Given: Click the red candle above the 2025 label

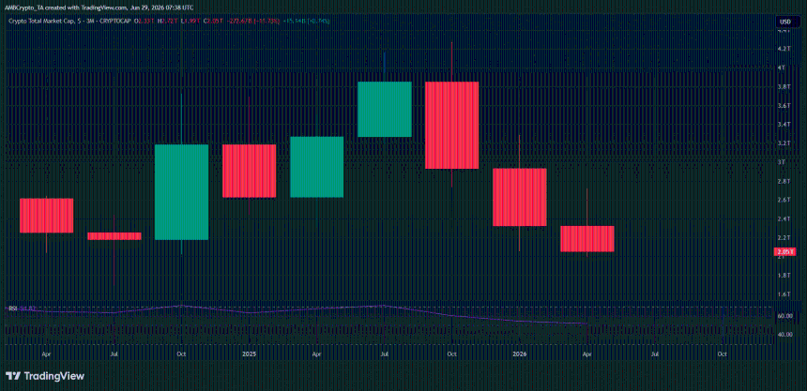Looking at the screenshot, I should pyautogui.click(x=249, y=171).
